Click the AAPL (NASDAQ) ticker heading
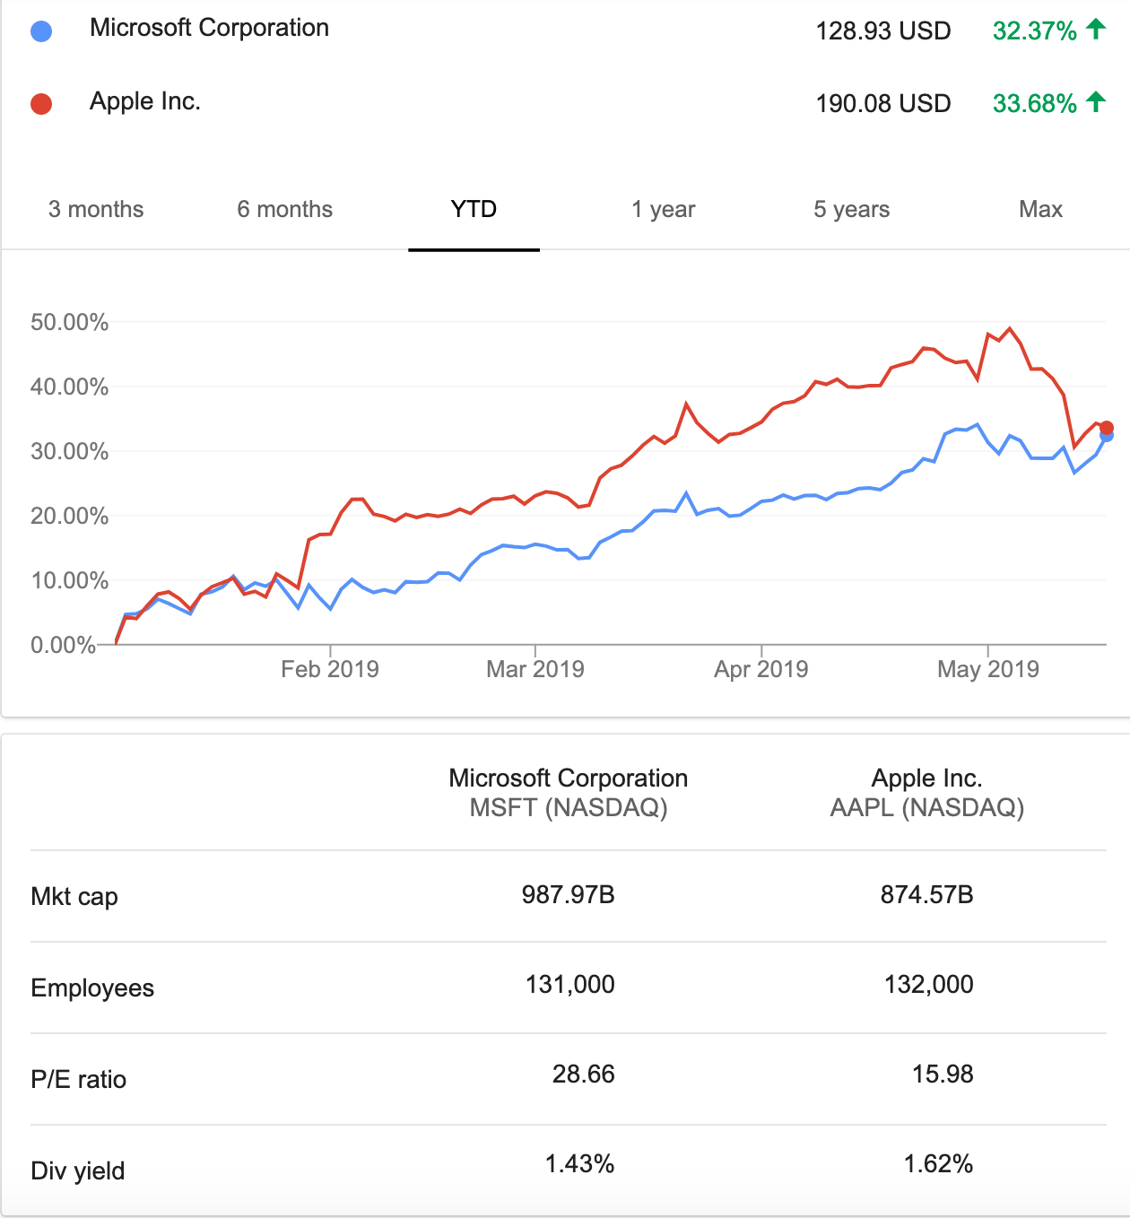Viewport: 1130px width, 1218px height. (x=927, y=807)
